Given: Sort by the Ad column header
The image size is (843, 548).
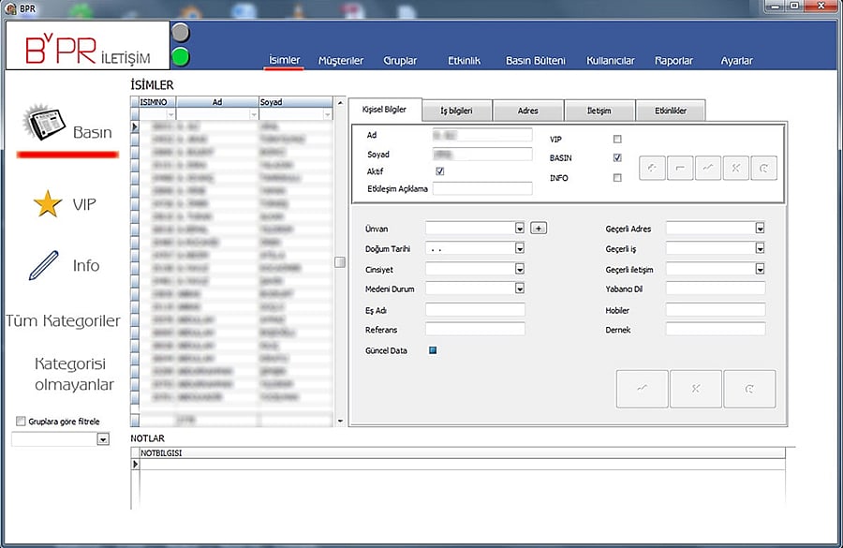Looking at the screenshot, I should (x=217, y=102).
